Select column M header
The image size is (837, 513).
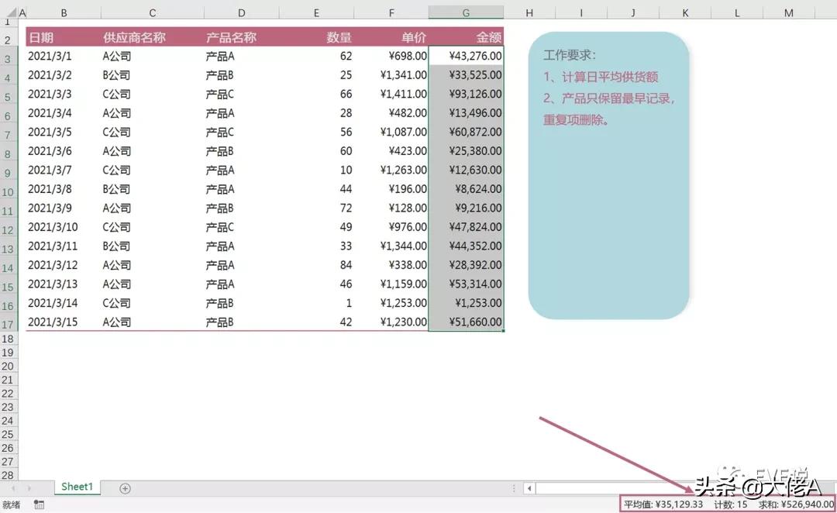click(x=788, y=12)
